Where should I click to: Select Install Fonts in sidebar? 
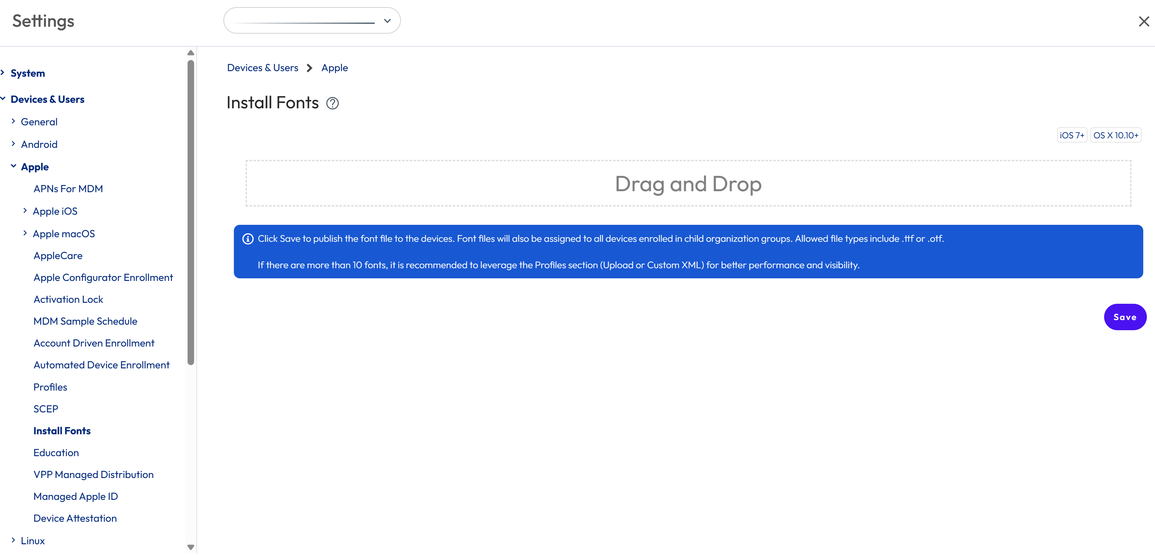tap(62, 431)
